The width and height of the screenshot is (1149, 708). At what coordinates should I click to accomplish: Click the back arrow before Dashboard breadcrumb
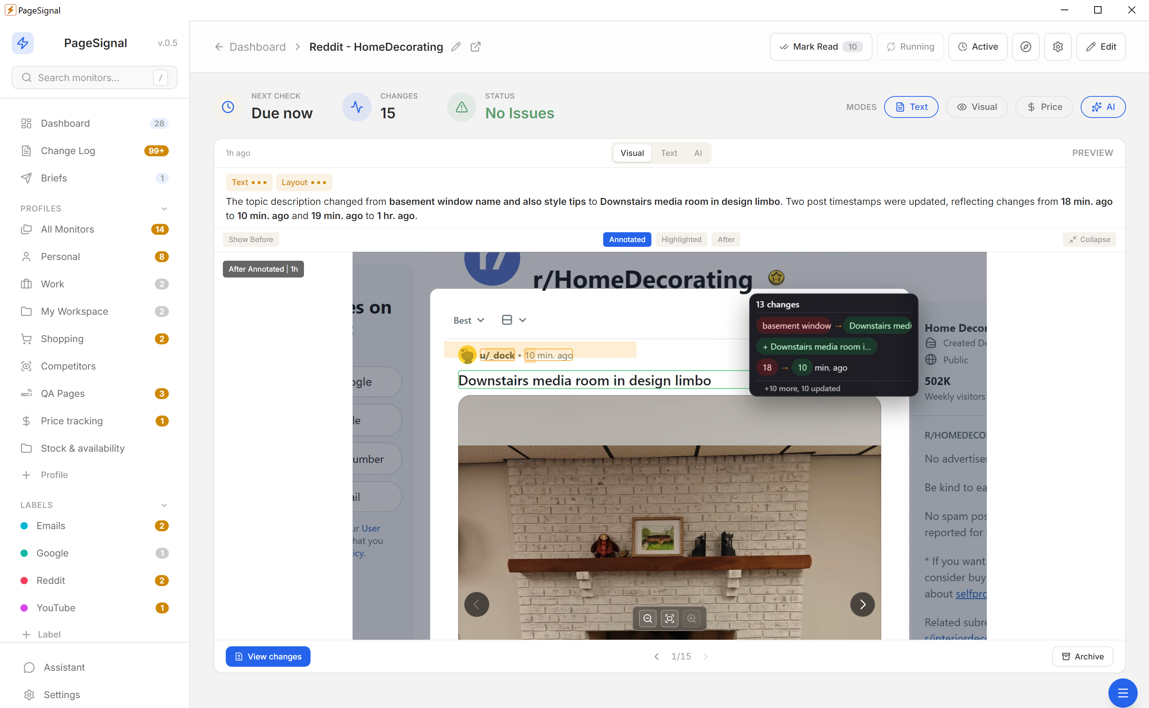tap(219, 47)
